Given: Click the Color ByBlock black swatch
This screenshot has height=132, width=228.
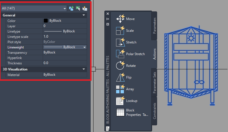Looking at the screenshot, I should 46,21.
